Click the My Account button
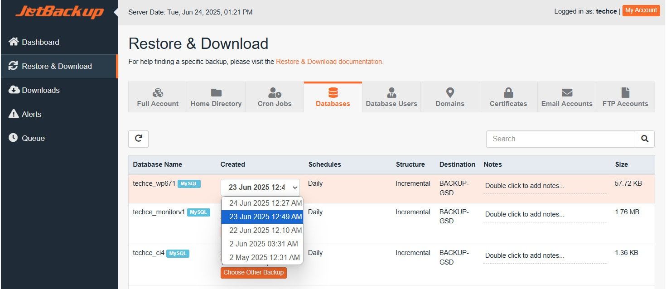The width and height of the screenshot is (666, 289). pos(641,10)
